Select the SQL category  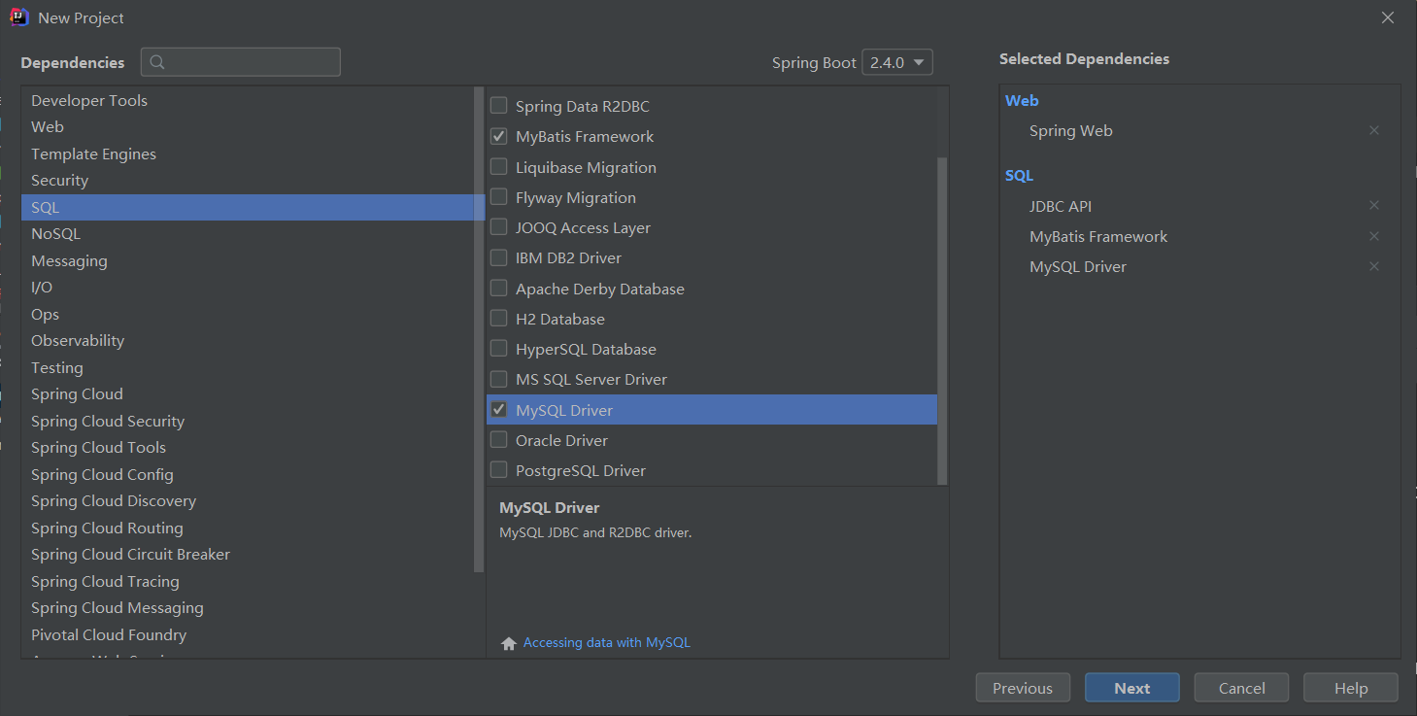click(x=248, y=207)
